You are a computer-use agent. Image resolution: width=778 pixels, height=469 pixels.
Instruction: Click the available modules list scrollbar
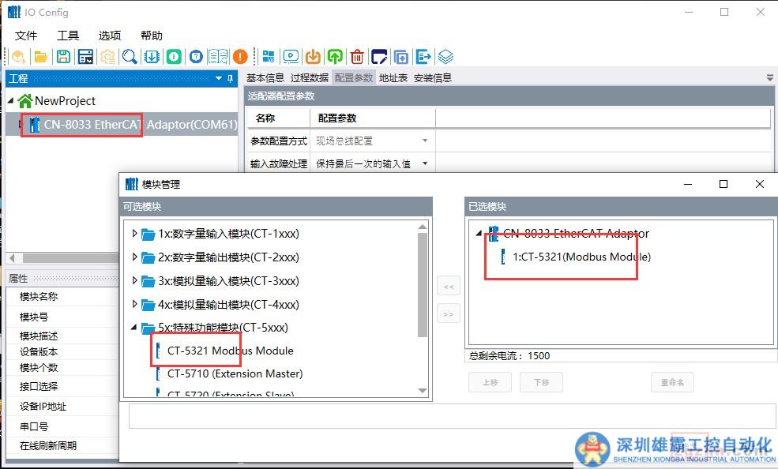pyautogui.click(x=422, y=284)
